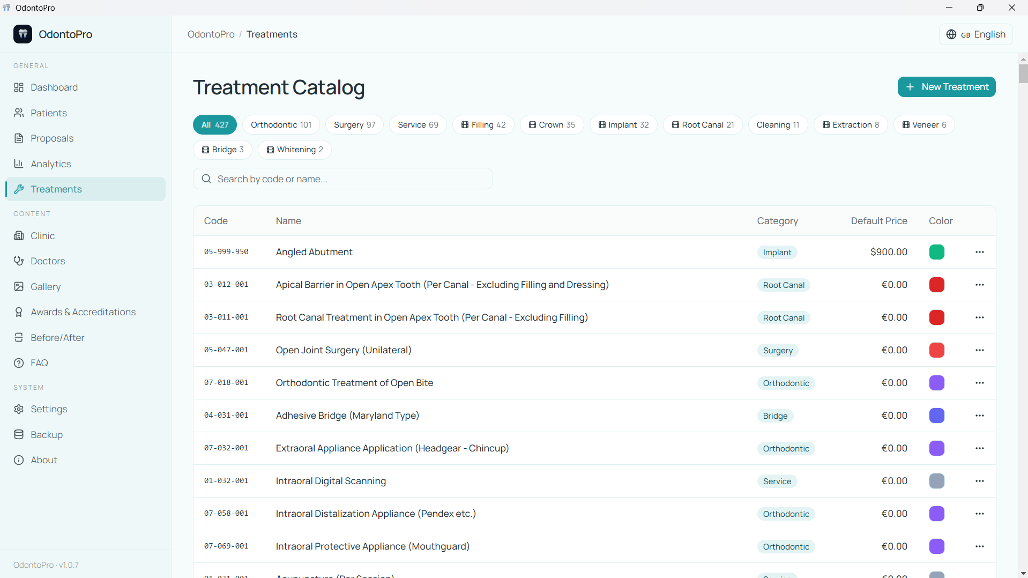
Task: Click green color swatch for Angled Abutment
Action: (937, 252)
